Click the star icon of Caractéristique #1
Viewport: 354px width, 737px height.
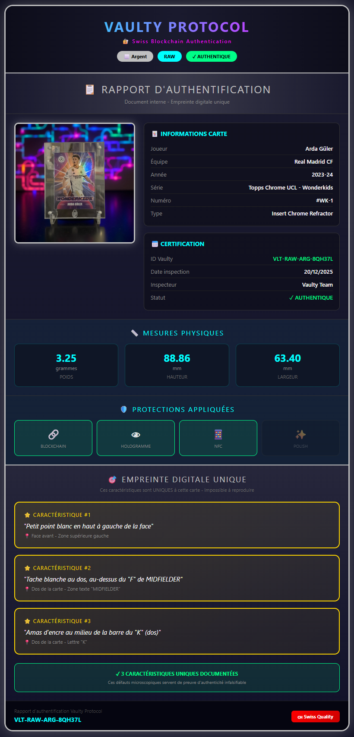27,515
